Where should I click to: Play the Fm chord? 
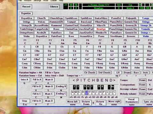pyautogui.click(x=87, y=51)
